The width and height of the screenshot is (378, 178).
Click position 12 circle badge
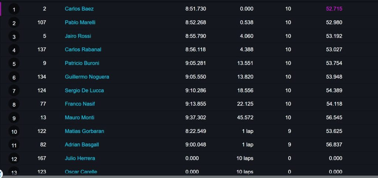14,159
